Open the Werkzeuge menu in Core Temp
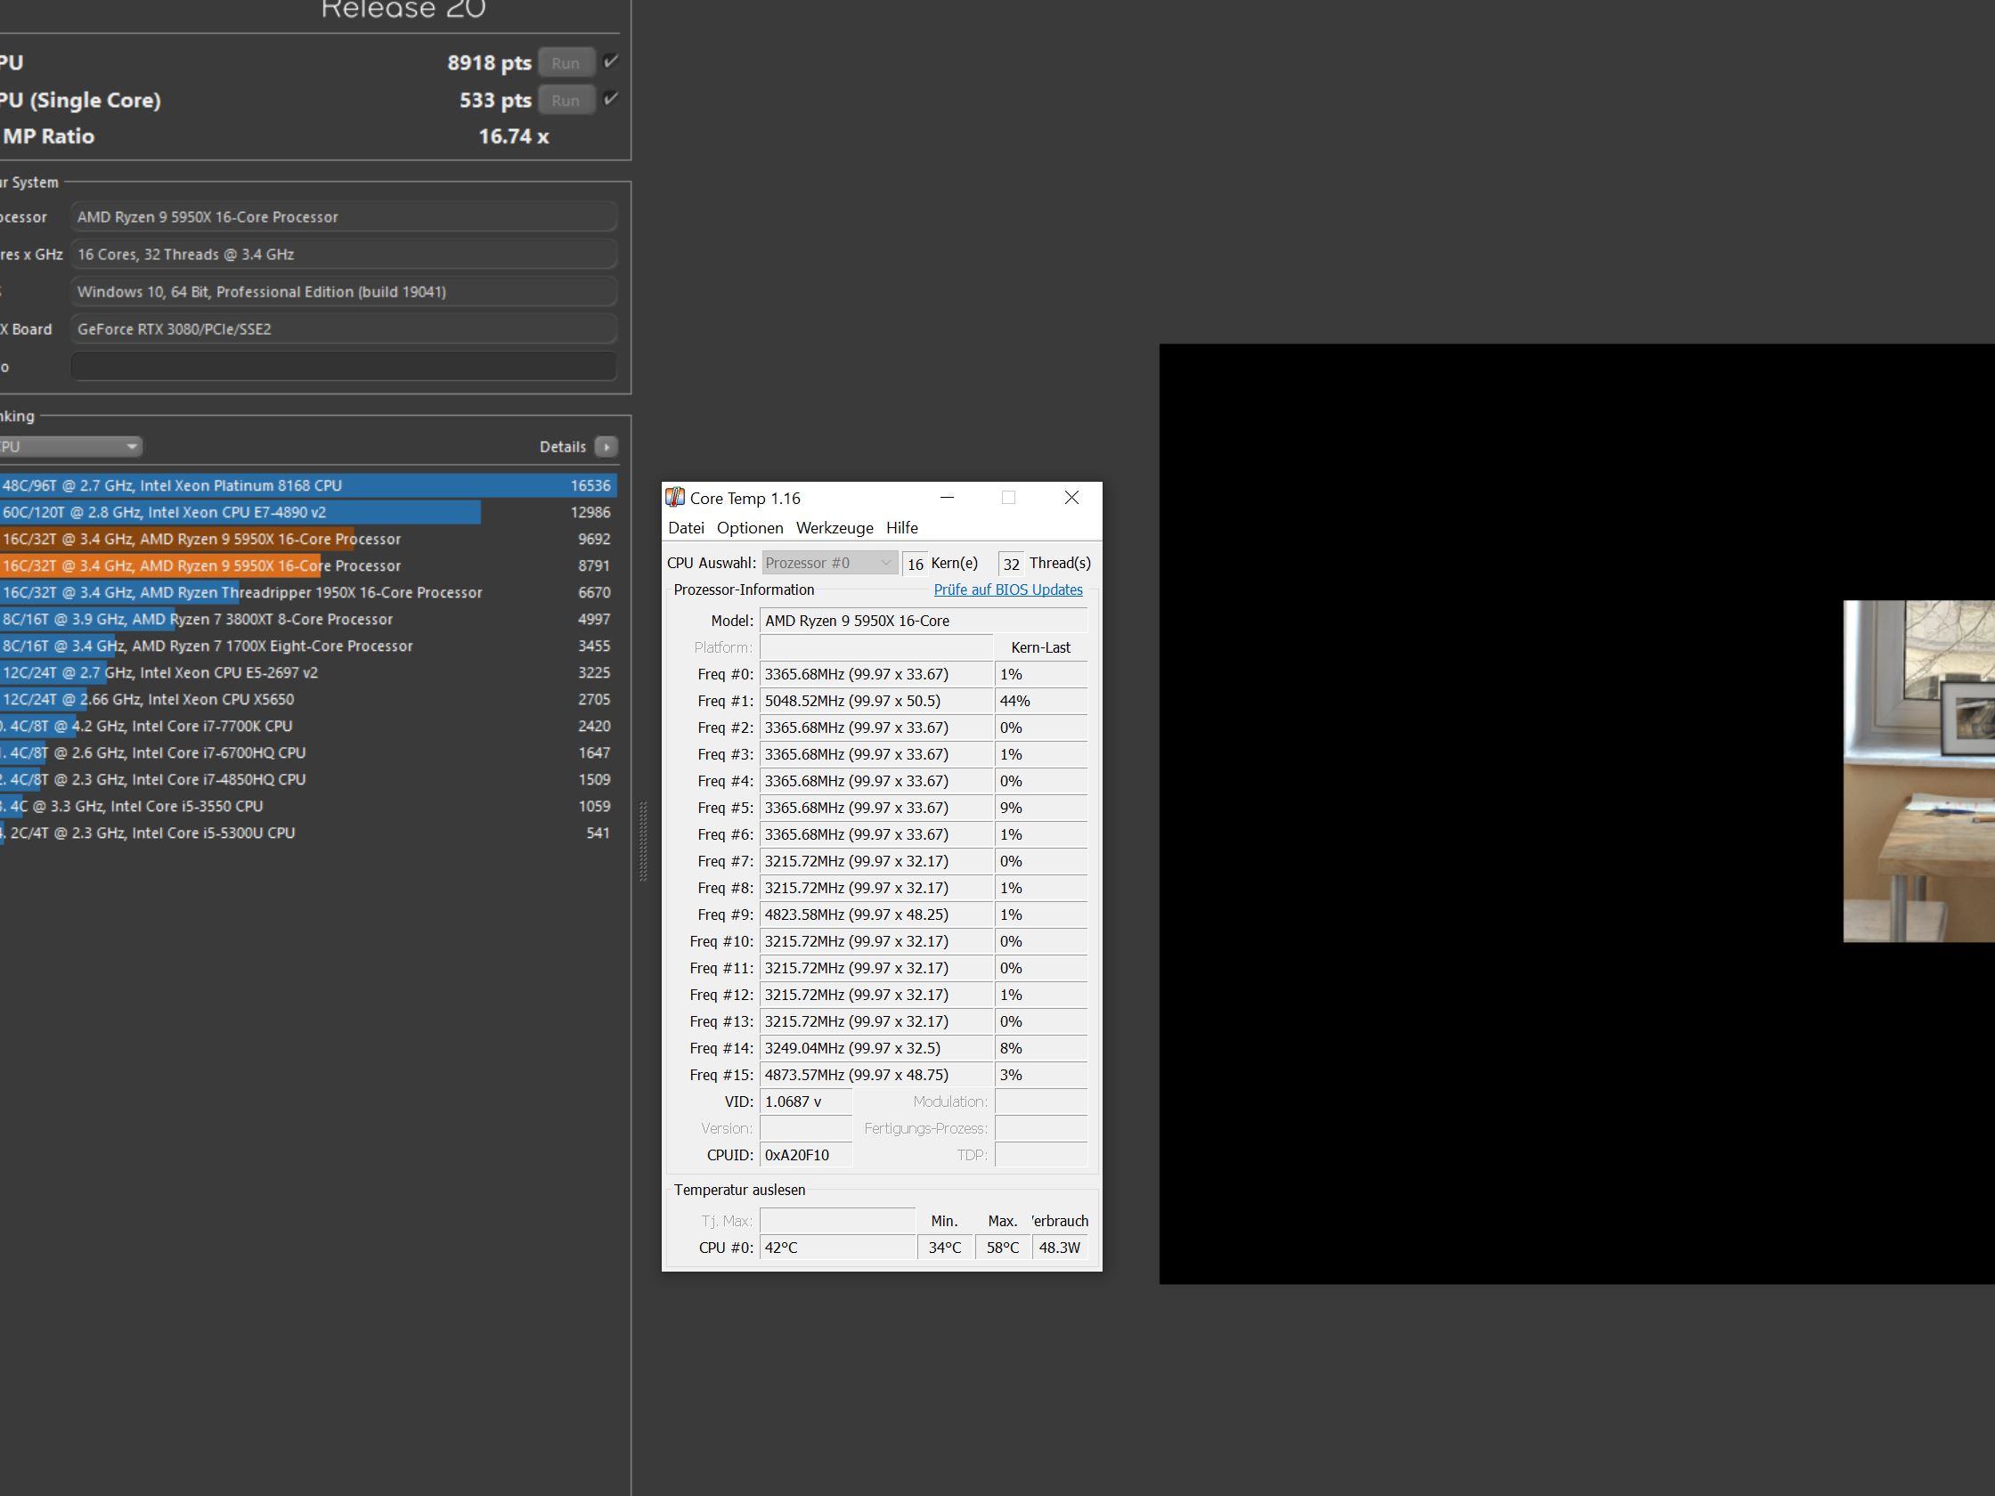This screenshot has height=1496, width=1995. [835, 527]
